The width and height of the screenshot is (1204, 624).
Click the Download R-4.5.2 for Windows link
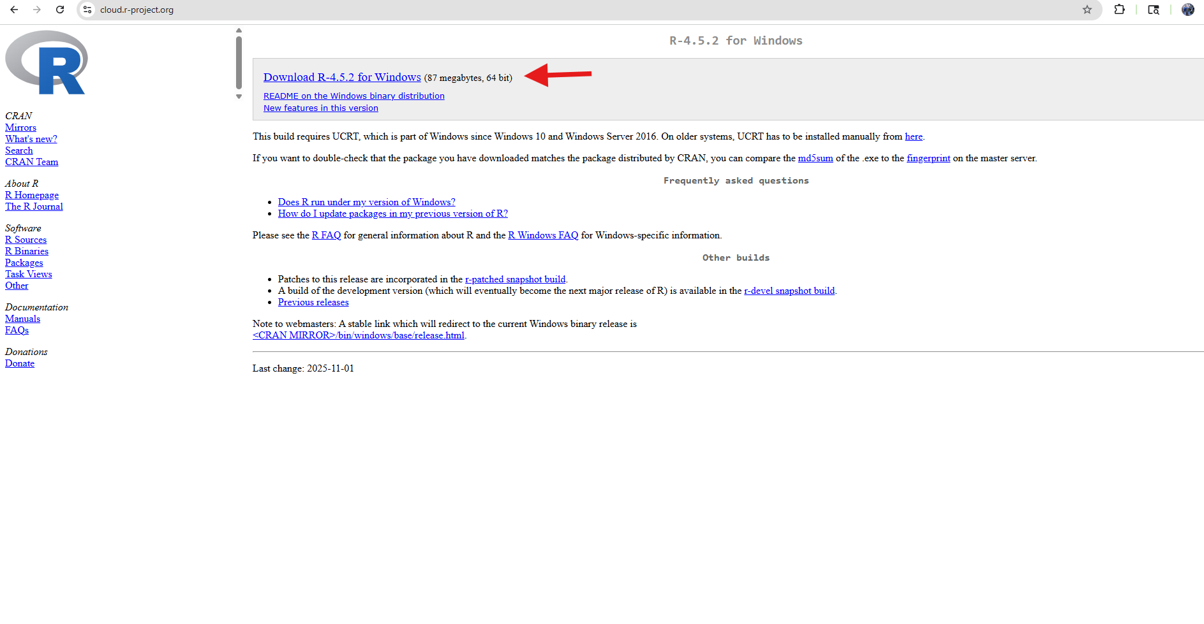[342, 77]
